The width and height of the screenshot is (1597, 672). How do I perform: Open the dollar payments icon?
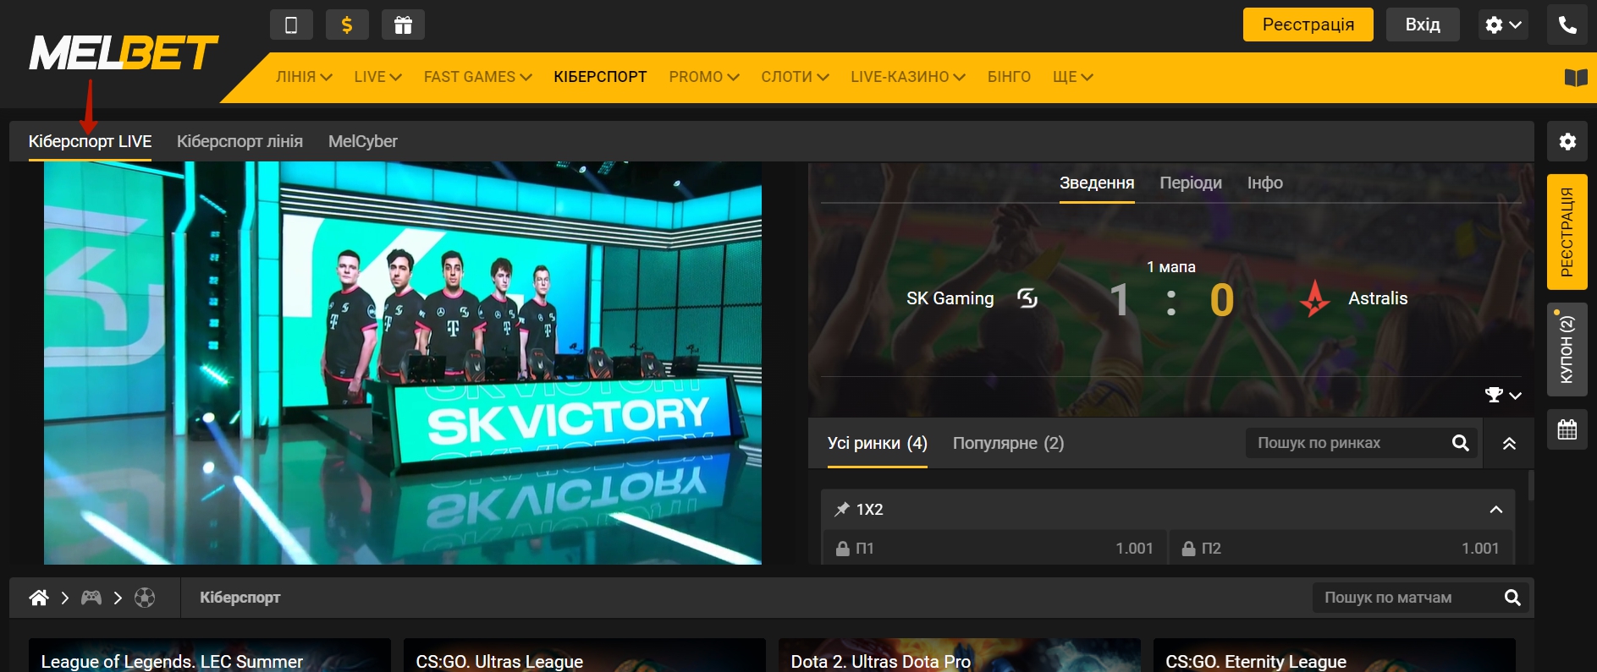click(x=347, y=25)
